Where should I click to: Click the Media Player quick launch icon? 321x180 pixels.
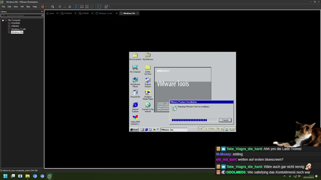tap(154, 130)
